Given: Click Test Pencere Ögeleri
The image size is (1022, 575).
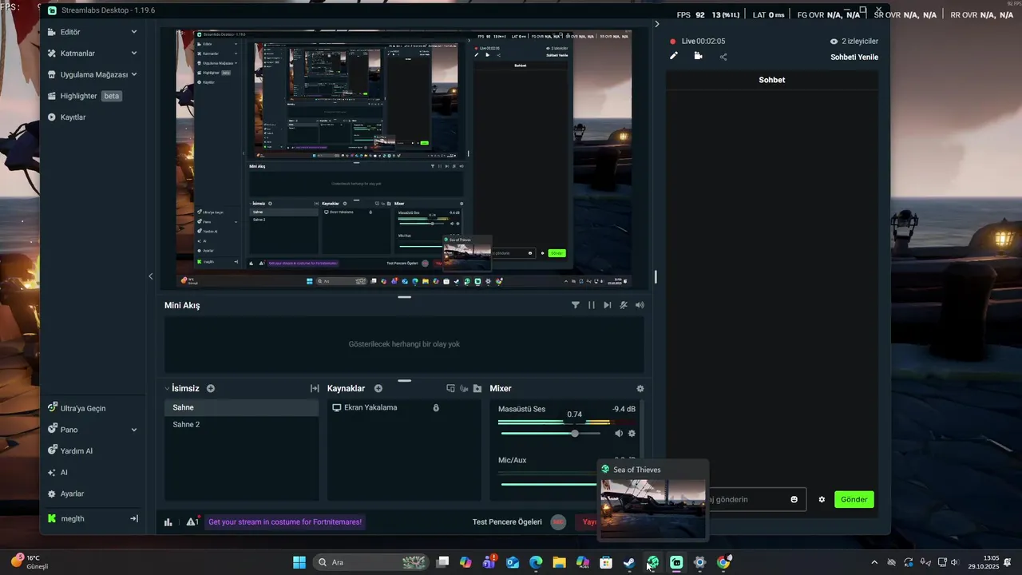Looking at the screenshot, I should (x=507, y=521).
